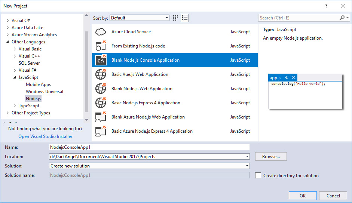Click the From Existing Node.js code icon

tap(101, 46)
